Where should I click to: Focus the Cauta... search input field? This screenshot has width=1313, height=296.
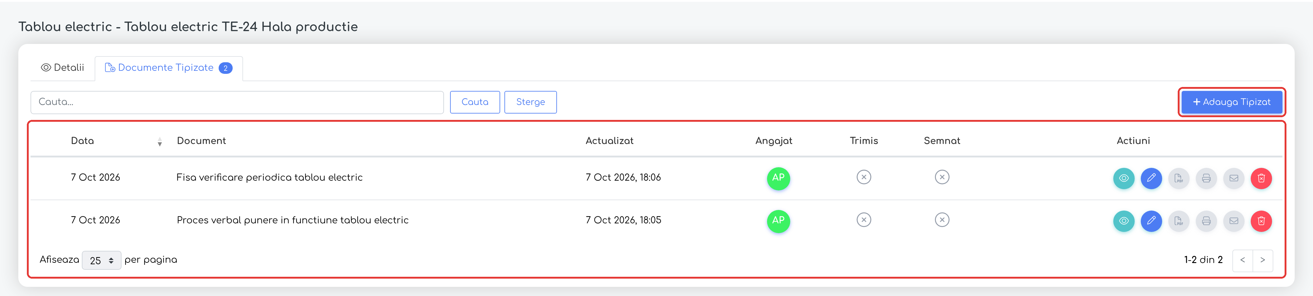tap(237, 102)
